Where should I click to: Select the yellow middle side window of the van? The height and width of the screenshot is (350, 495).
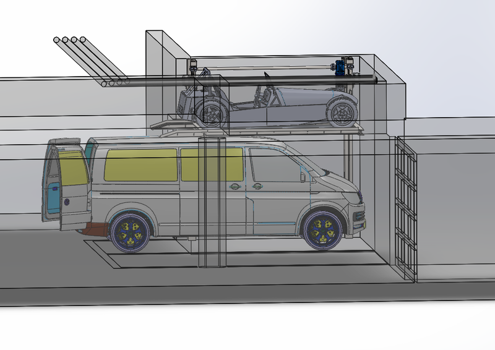click(x=212, y=164)
